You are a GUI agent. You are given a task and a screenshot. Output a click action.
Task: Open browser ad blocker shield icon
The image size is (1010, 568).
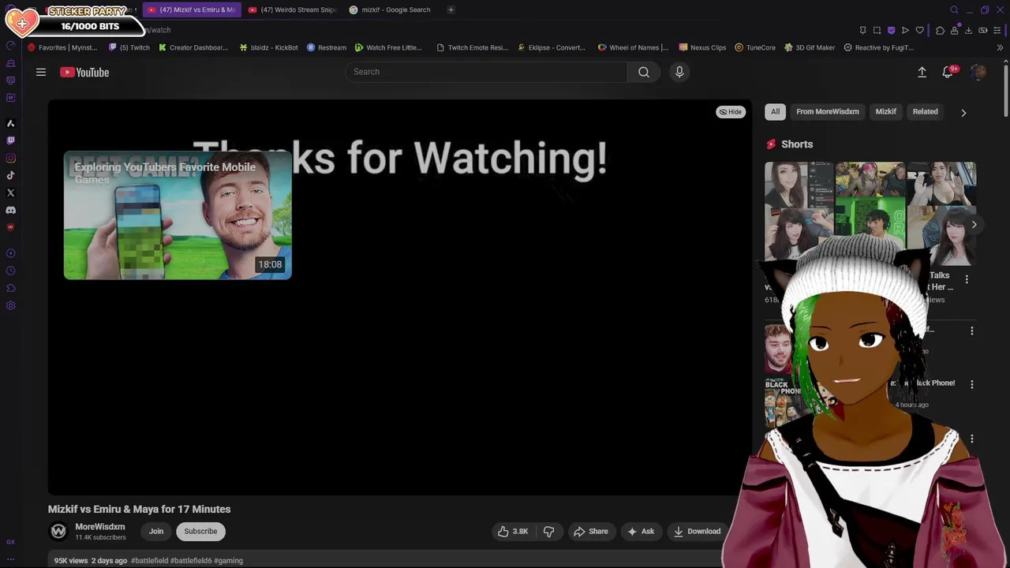pyautogui.click(x=891, y=30)
